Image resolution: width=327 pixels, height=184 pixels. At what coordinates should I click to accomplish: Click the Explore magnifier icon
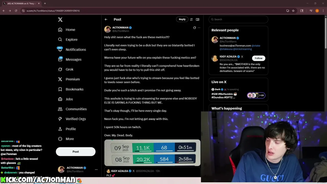60,40
